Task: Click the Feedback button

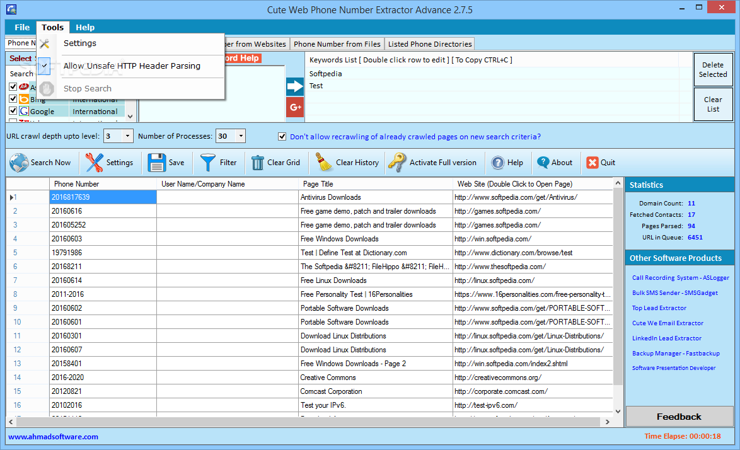Action: pos(679,417)
